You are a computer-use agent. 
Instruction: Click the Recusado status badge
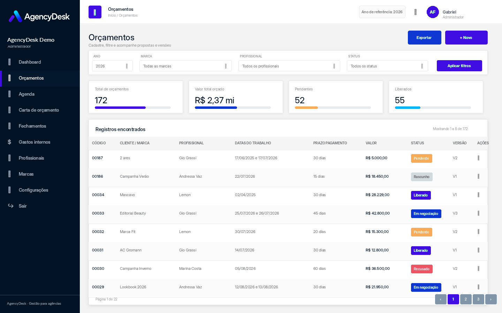[422, 269]
